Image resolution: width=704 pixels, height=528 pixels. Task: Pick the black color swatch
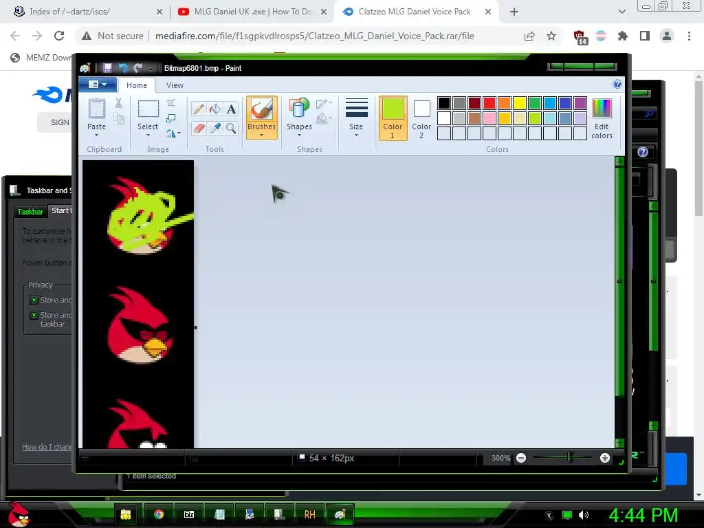coord(443,103)
